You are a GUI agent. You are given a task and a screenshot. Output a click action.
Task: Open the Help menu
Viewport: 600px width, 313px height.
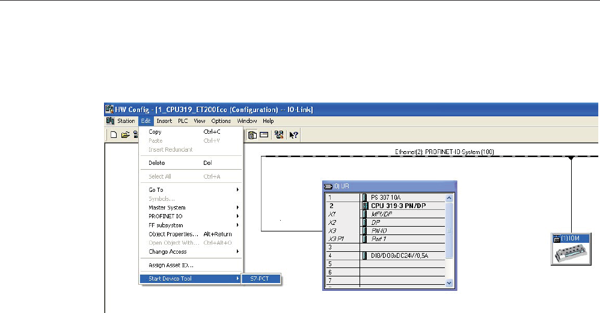click(x=268, y=121)
